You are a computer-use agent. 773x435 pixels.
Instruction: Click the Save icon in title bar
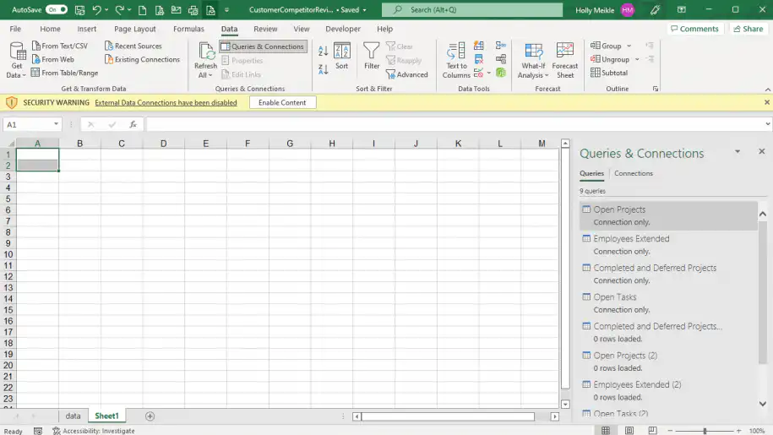tap(79, 10)
